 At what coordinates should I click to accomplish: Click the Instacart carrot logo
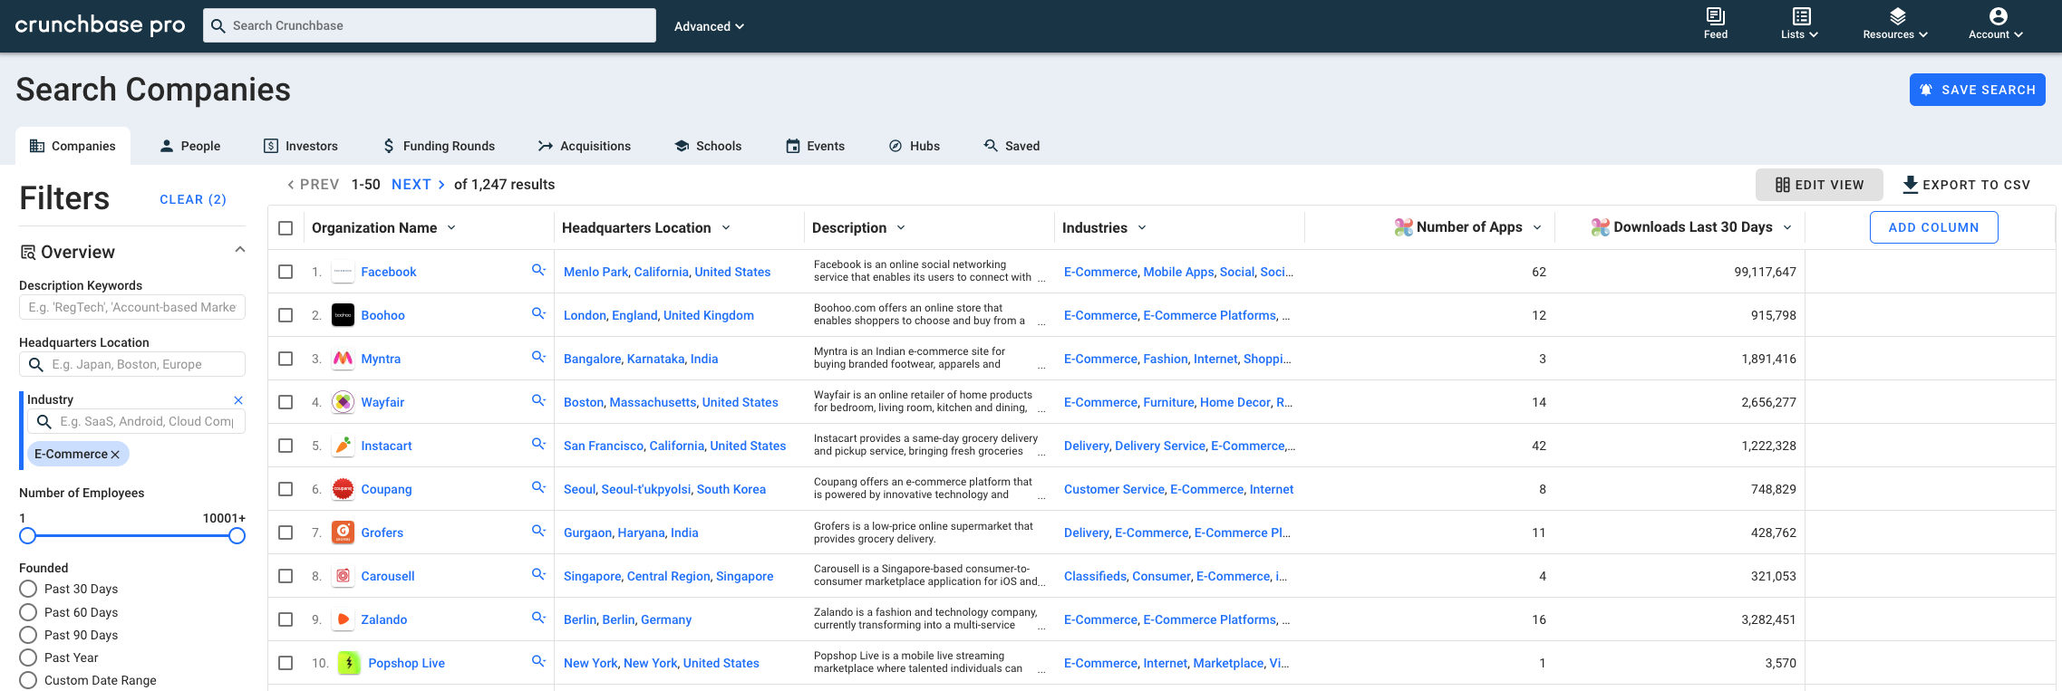pos(343,446)
